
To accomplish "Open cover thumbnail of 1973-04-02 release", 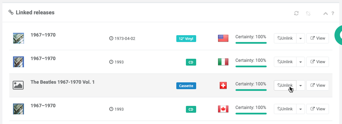I will [x=18, y=38].
